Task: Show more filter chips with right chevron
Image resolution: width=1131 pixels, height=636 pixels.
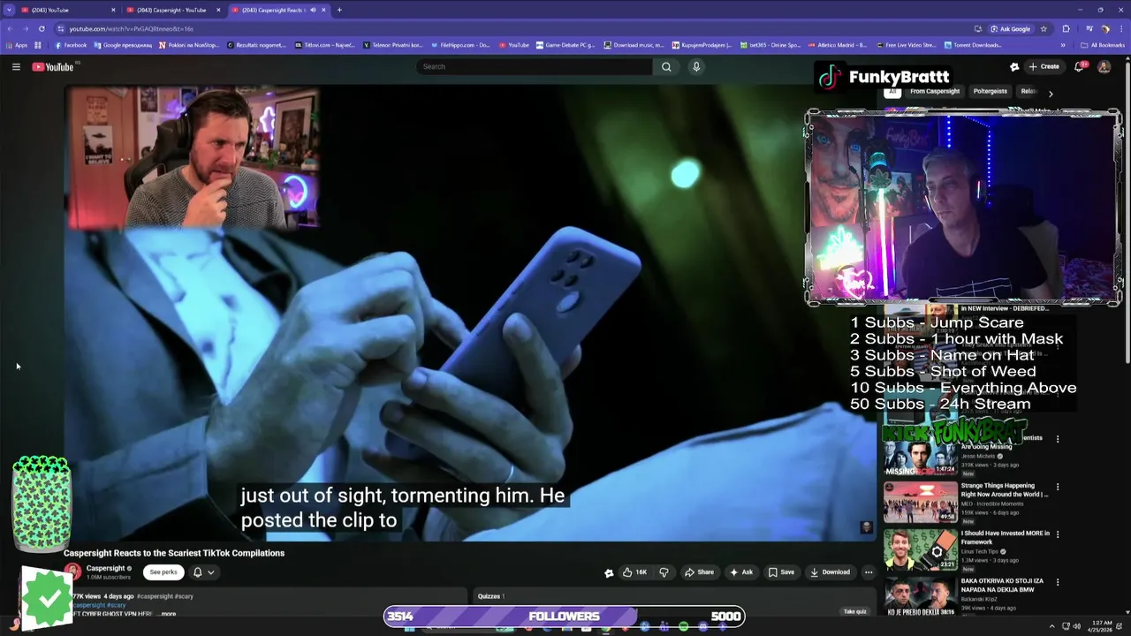Action: pyautogui.click(x=1051, y=93)
